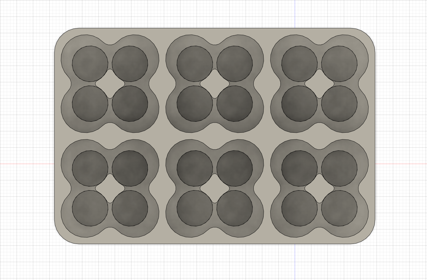
Task: Pick the lower-right circular pocket of bottom-right cluster
Action: pyautogui.click(x=339, y=208)
